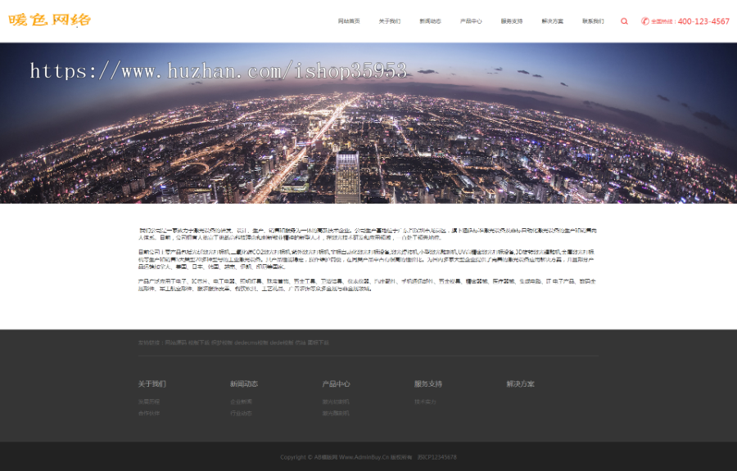The width and height of the screenshot is (737, 471).
Task: Open the footer 新闻动态 heading
Action: pyautogui.click(x=244, y=384)
